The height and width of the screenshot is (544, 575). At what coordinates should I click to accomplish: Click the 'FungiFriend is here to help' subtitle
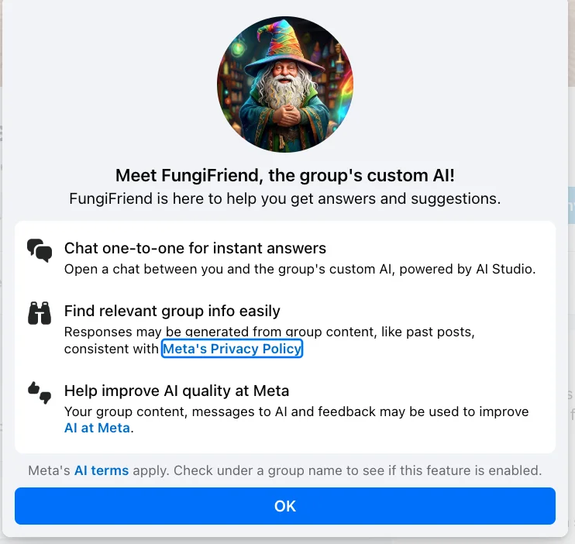(x=285, y=198)
